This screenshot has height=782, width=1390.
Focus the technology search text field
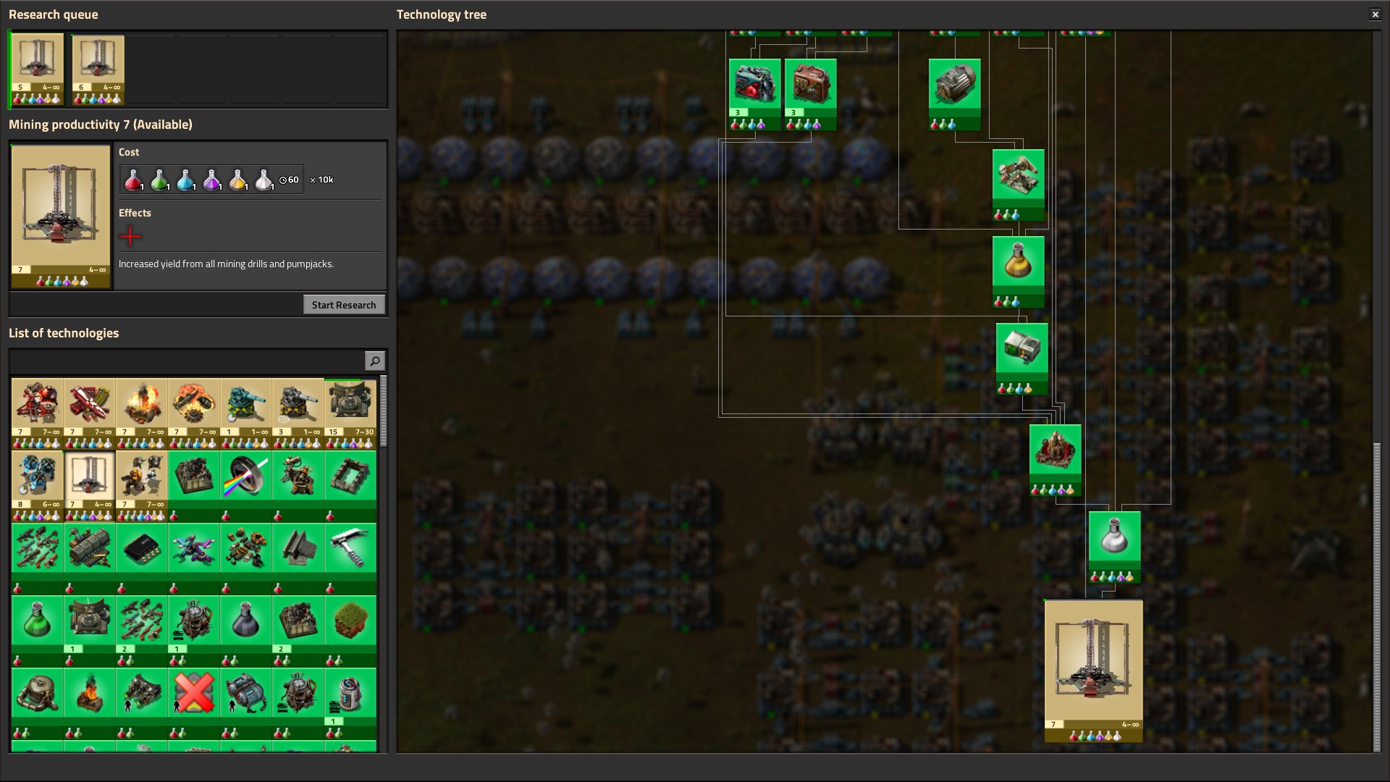pos(187,361)
